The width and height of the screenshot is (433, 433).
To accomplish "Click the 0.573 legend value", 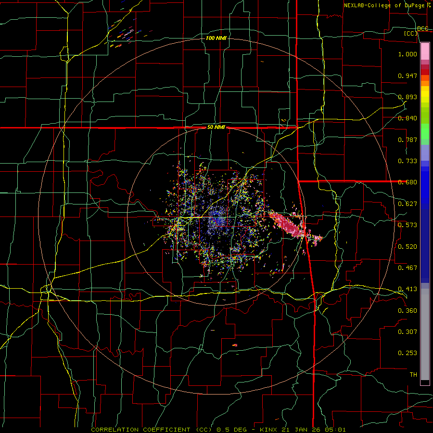I will tap(408, 225).
